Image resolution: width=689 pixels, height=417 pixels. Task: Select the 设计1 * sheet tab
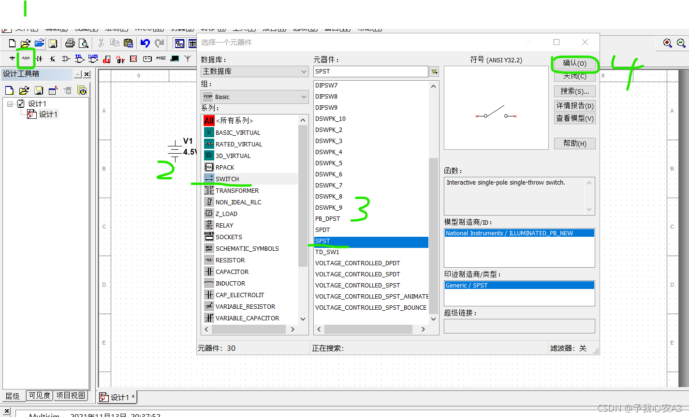coord(117,397)
